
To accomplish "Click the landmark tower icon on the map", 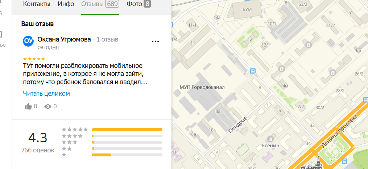I will coord(311,162).
